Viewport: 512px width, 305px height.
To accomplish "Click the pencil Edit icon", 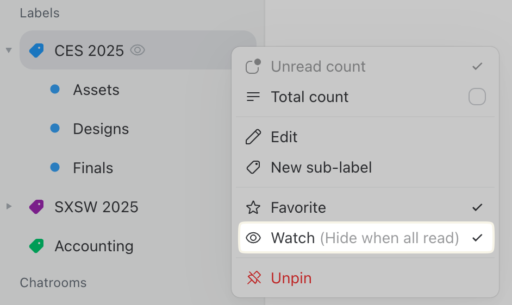I will click(253, 137).
